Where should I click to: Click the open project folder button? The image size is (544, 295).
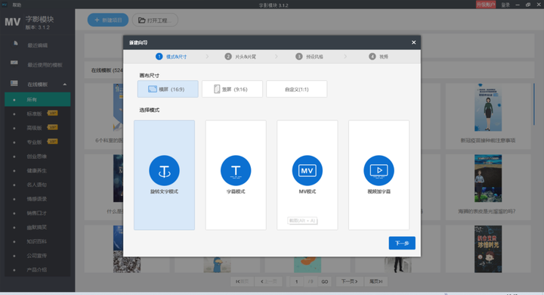[155, 20]
